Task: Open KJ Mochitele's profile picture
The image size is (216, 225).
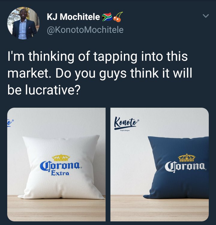Action: [23, 23]
